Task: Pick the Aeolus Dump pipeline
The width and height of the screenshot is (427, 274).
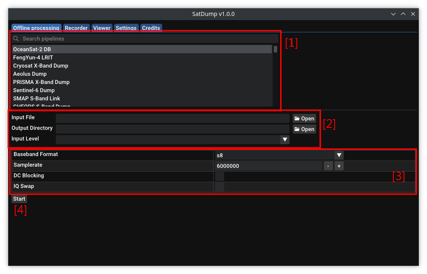Action: (142, 74)
